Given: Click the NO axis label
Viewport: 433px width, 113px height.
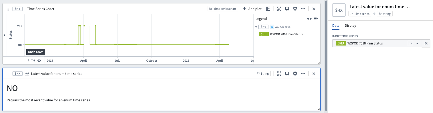Looking at the screenshot, I should click(x=20, y=45).
